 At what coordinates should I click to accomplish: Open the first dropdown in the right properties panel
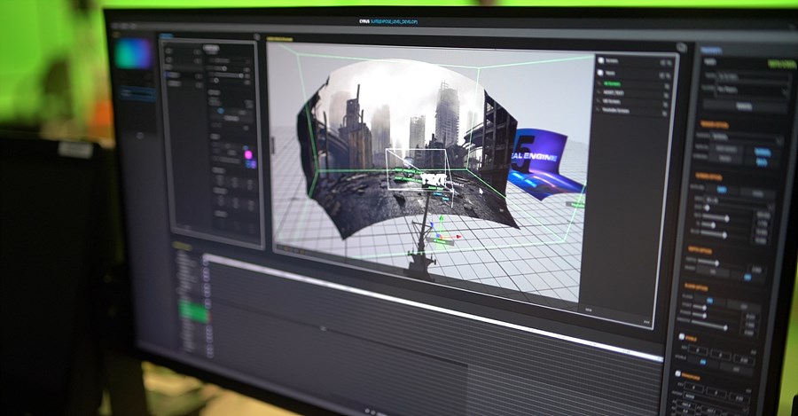click(x=749, y=78)
